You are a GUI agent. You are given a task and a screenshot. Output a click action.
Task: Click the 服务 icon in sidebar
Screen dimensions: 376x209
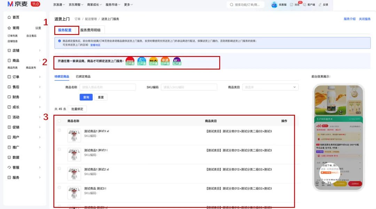(x=9, y=178)
